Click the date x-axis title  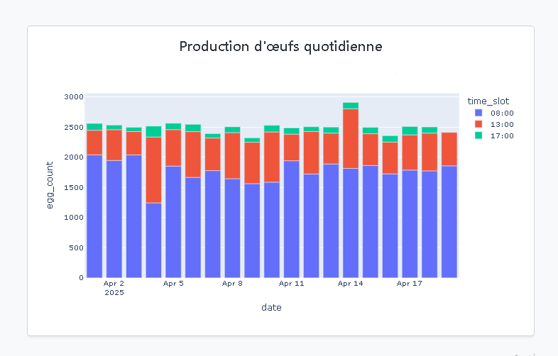coord(271,307)
